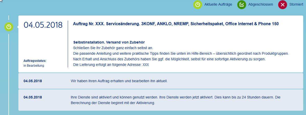Click heading Selbstinstallation. Versand von Zubehör
This screenshot has height=115, width=306.
(x=111, y=42)
